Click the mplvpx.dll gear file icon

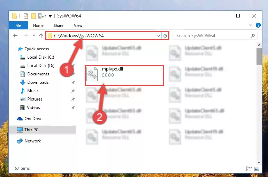pos(92,74)
